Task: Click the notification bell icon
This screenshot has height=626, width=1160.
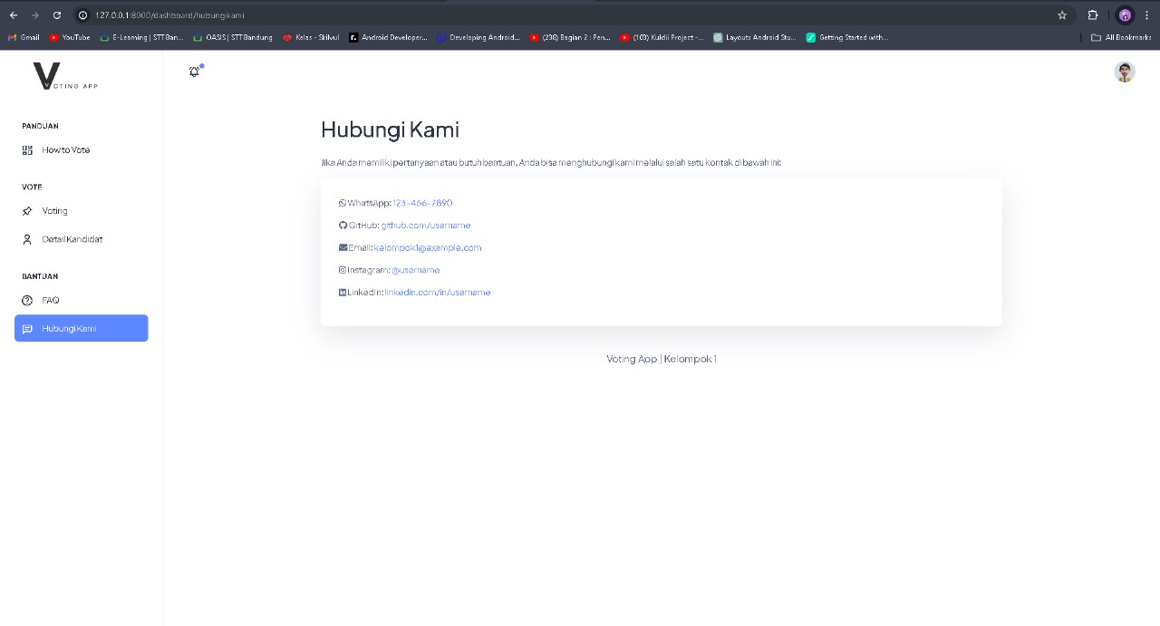Action: point(194,72)
